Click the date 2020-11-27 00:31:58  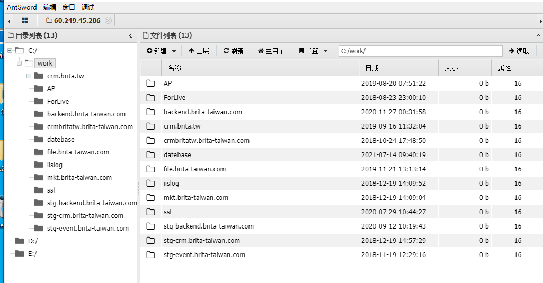(394, 112)
